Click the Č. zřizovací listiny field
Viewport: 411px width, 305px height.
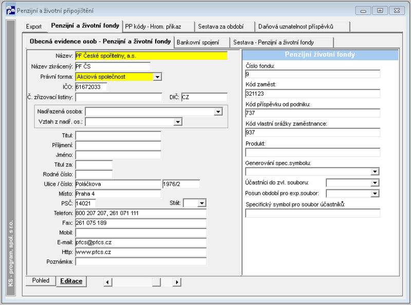tap(119, 97)
